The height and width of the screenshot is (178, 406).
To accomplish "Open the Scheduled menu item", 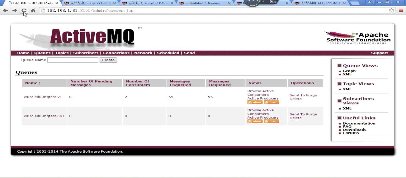I will [x=168, y=53].
